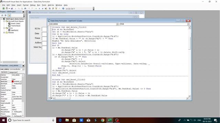This screenshot has width=220, height=123.
Task: Open Microsoft Edge from taskbar
Action: click(x=60, y=120)
